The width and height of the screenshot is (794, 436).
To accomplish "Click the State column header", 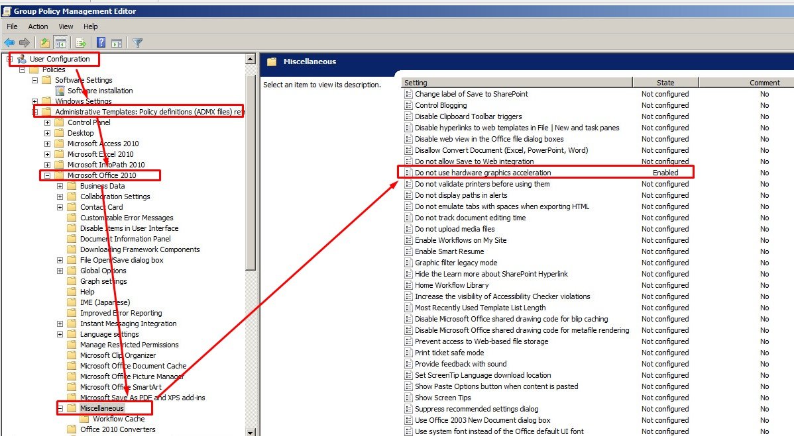I will (665, 82).
